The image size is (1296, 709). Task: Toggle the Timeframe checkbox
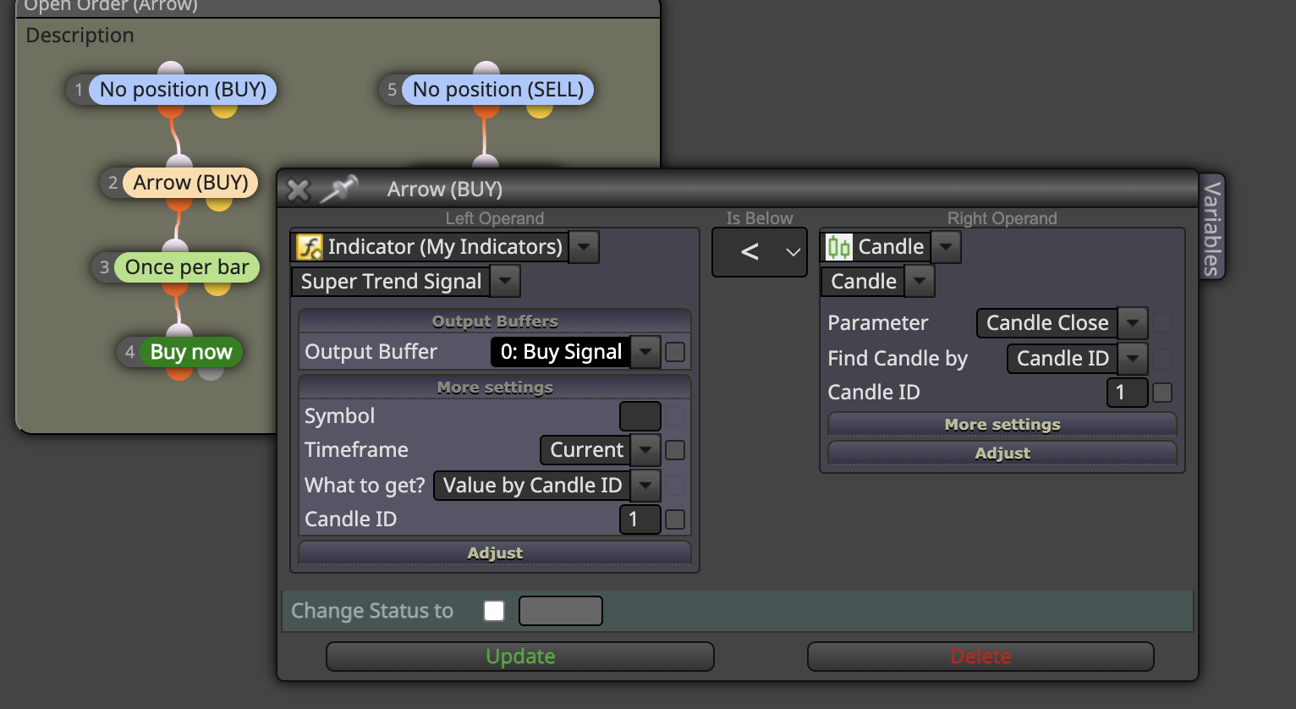pyautogui.click(x=675, y=450)
